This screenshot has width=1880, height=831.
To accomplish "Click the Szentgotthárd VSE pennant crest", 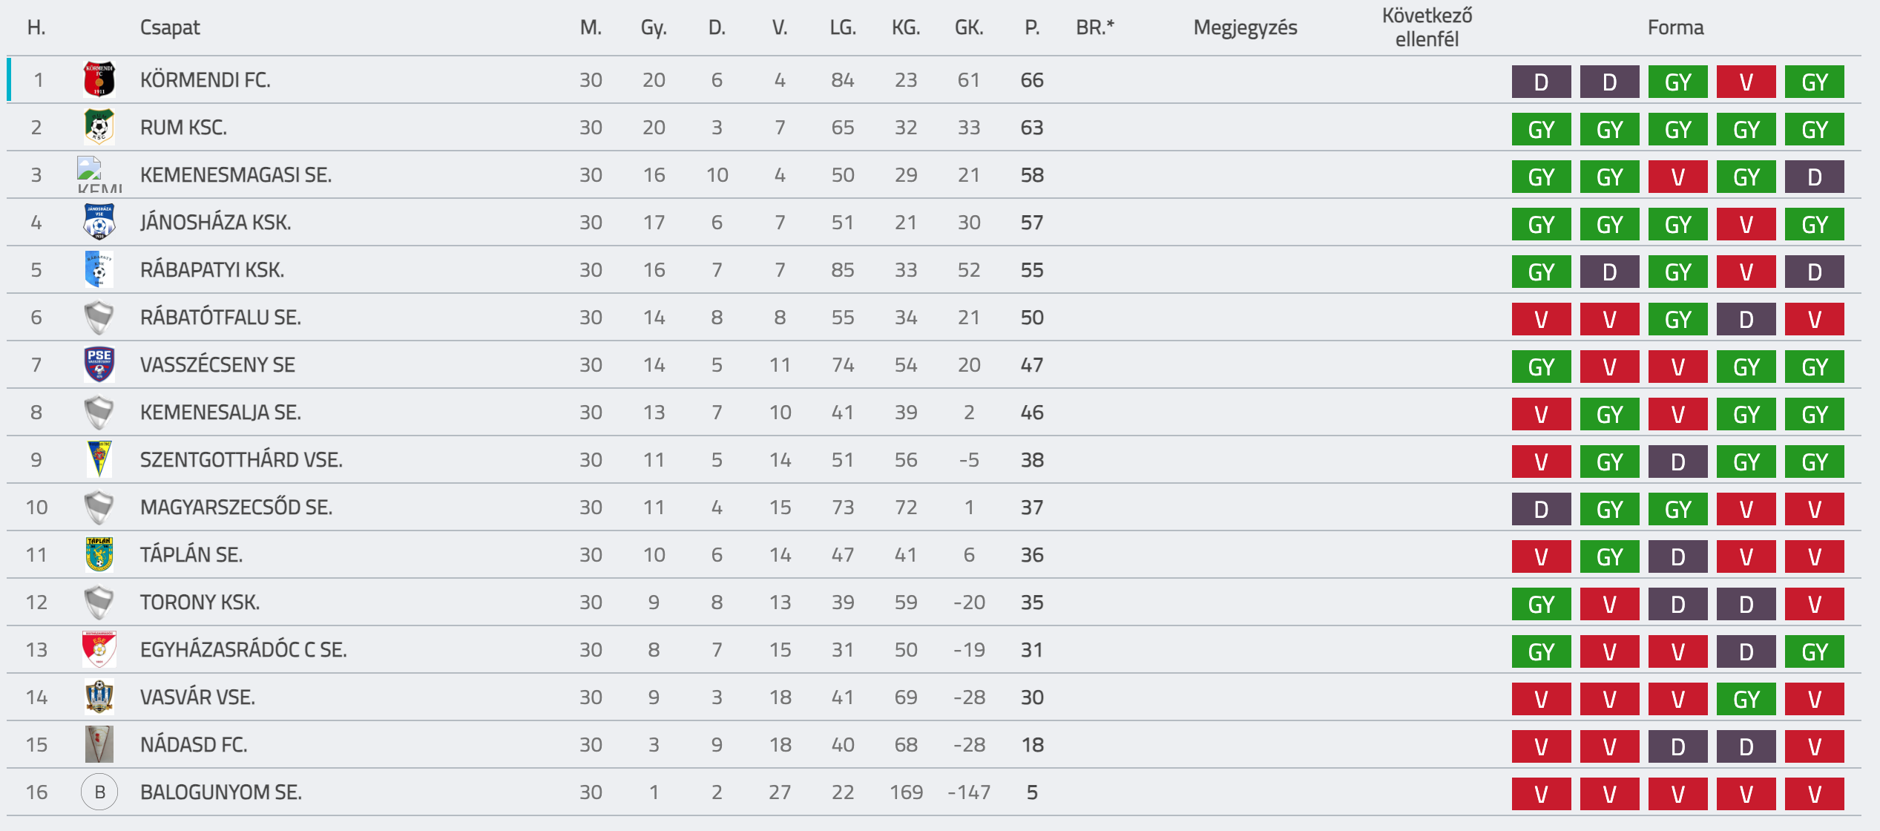I will tap(99, 459).
